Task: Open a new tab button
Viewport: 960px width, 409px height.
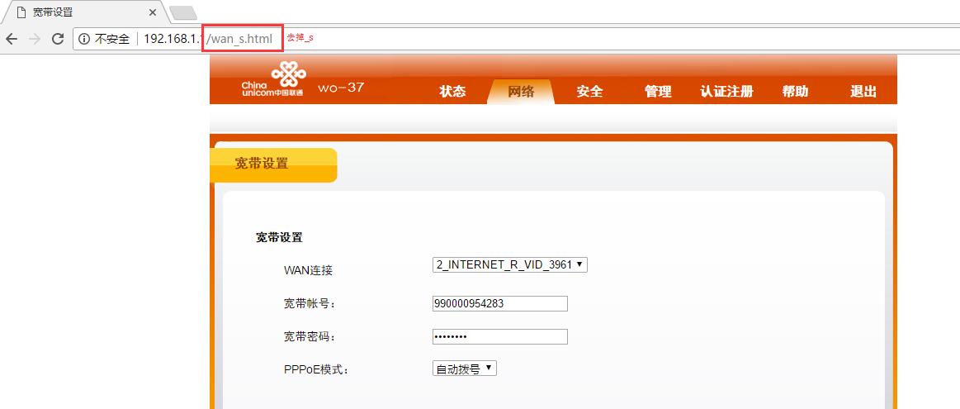Action: 182,13
